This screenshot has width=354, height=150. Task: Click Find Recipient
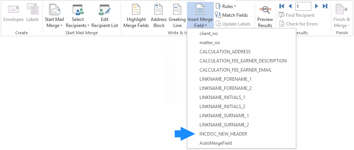(297, 15)
